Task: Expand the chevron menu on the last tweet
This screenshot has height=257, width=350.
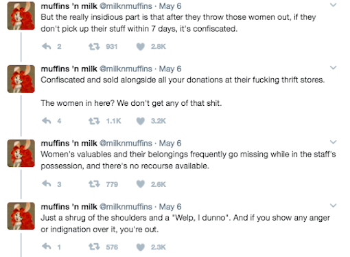Action: pos(334,205)
